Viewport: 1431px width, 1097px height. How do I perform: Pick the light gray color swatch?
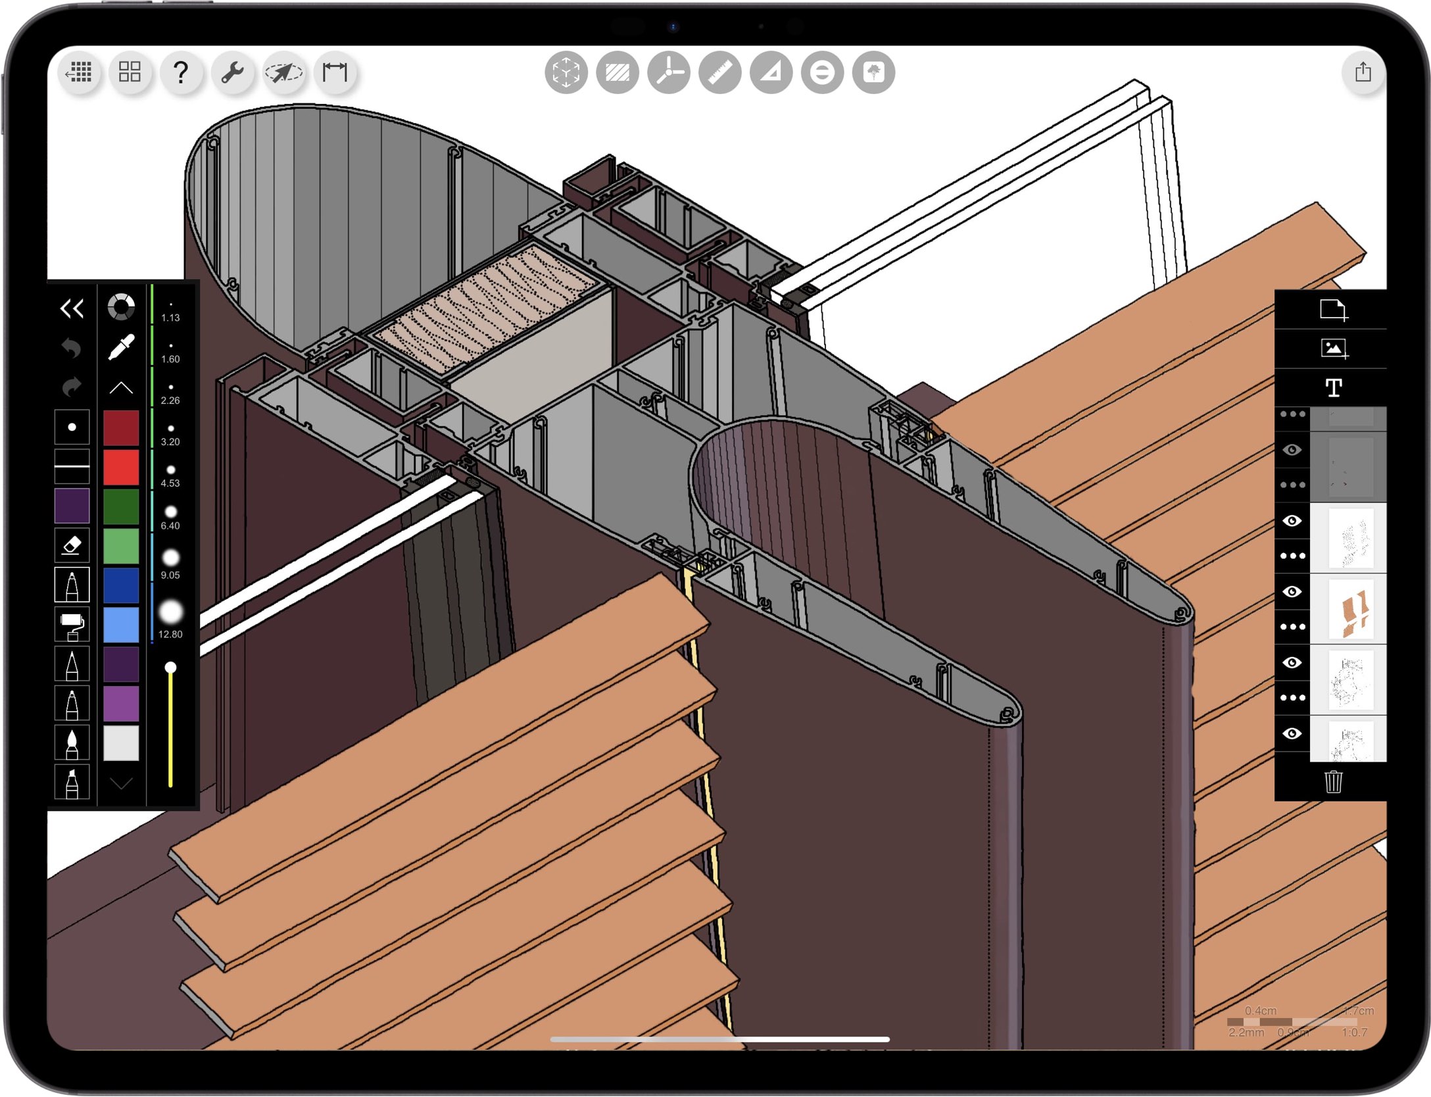tap(121, 743)
